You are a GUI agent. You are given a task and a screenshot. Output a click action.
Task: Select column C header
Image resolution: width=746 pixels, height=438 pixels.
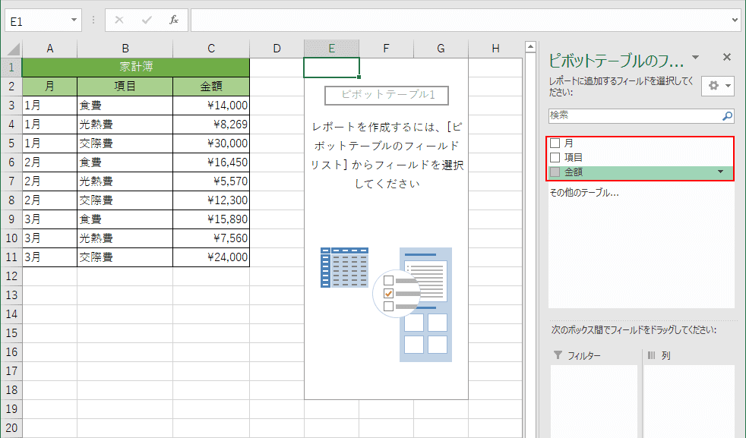coord(211,49)
